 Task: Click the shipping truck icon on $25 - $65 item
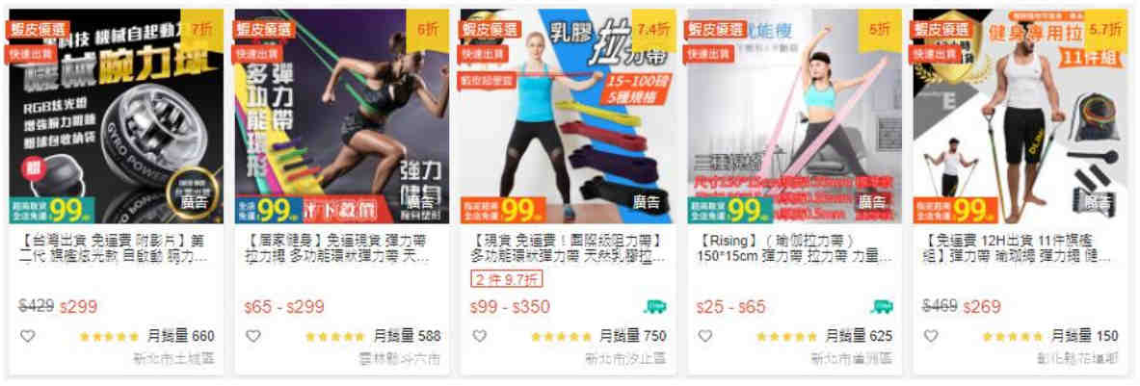[x=882, y=307]
